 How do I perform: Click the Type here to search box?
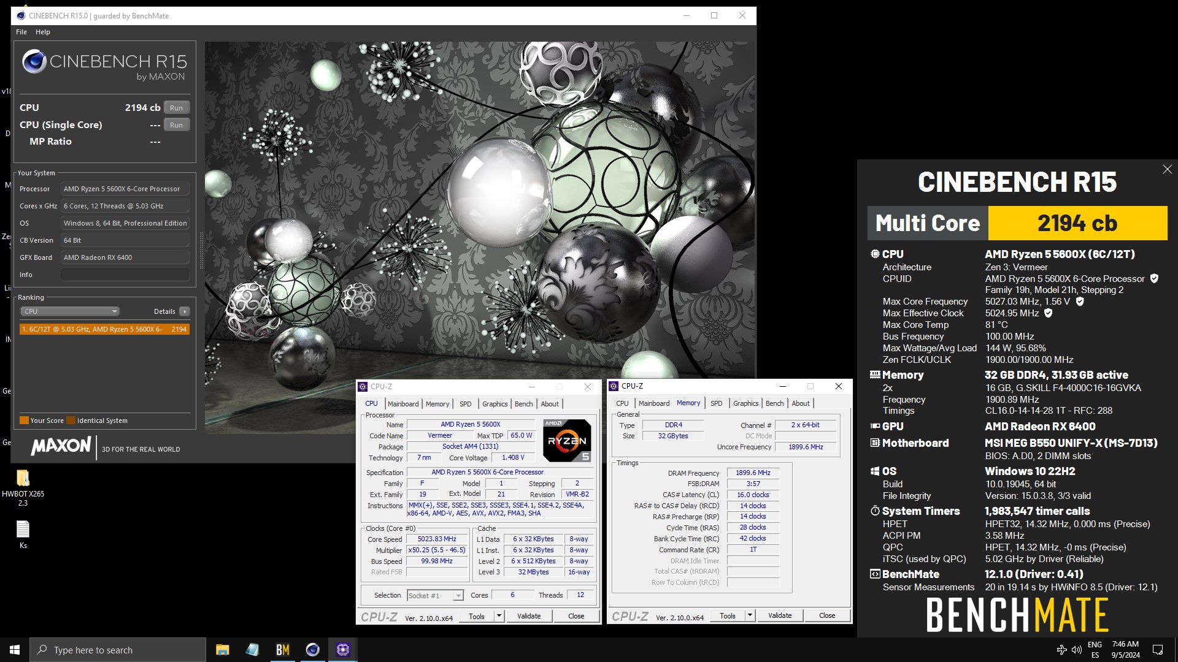point(118,650)
